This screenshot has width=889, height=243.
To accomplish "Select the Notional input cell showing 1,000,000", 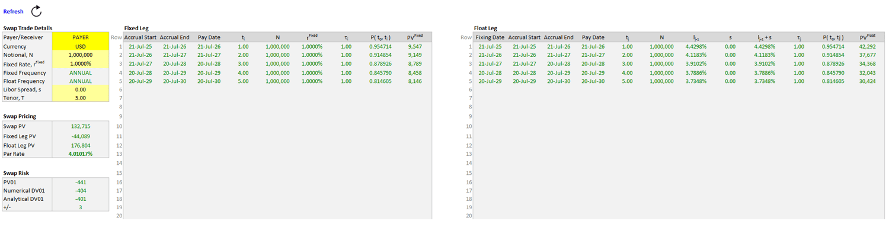I will click(81, 55).
